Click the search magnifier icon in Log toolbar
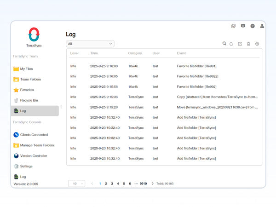 (x=224, y=44)
